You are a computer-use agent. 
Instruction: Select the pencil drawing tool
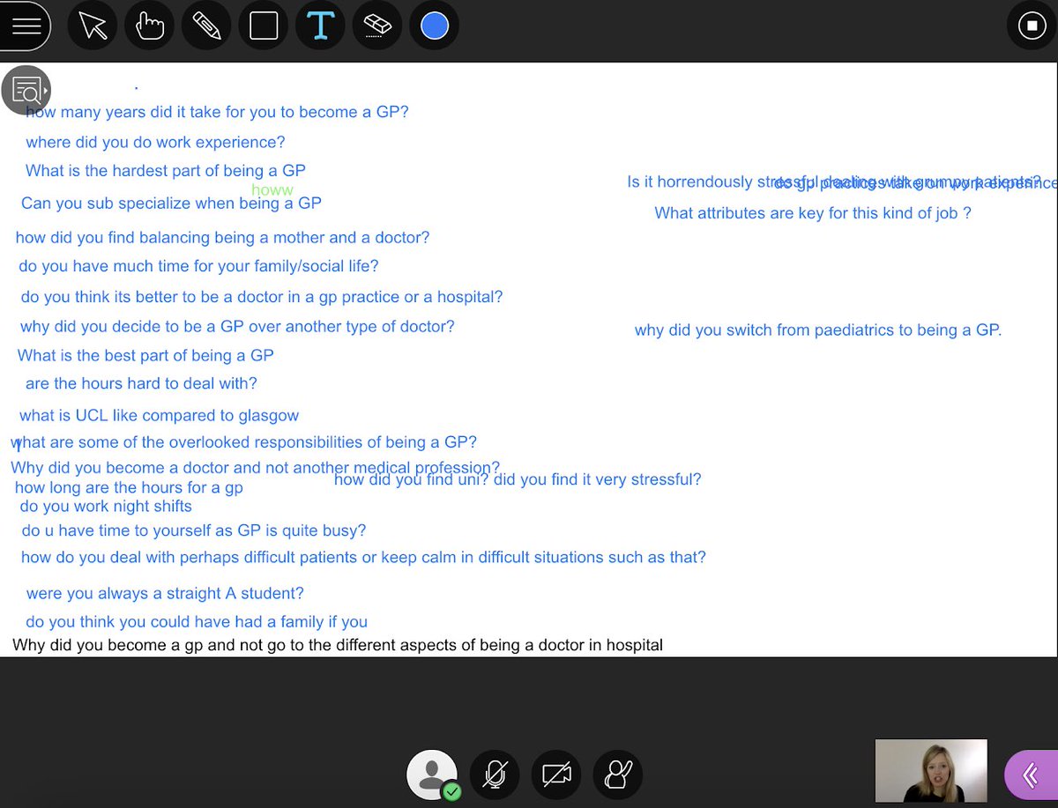(206, 26)
